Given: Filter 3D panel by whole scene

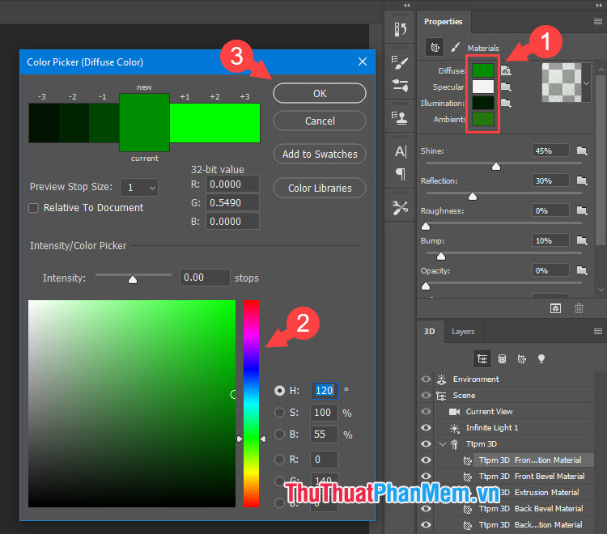Looking at the screenshot, I should (x=482, y=358).
